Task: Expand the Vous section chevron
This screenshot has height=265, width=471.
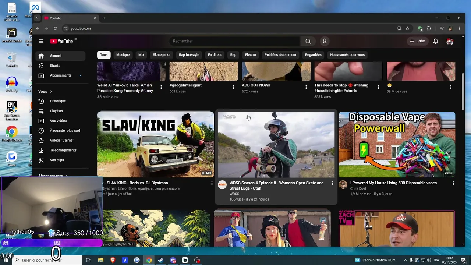Action: [x=51, y=91]
